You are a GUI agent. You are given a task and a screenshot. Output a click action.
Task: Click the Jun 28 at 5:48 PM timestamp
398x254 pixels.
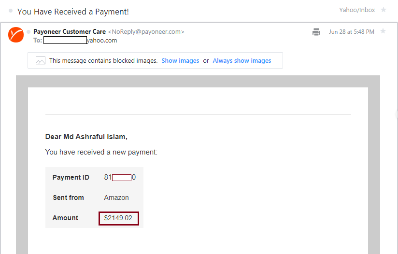coord(352,32)
